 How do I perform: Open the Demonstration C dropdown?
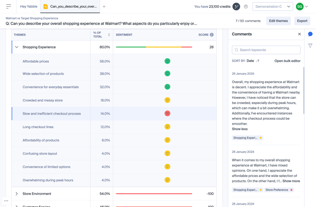click(x=272, y=6)
